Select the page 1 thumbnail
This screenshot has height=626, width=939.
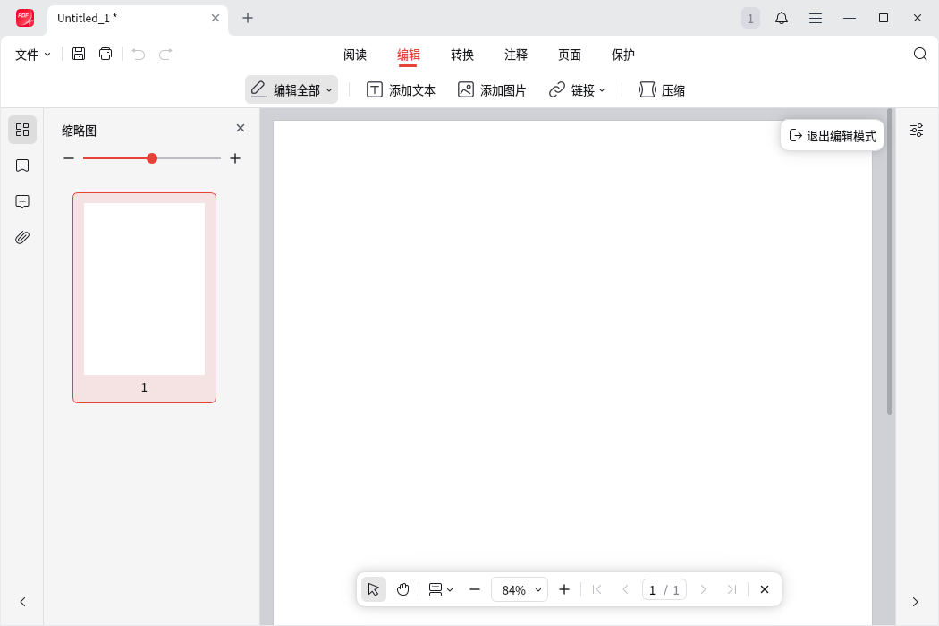tap(144, 298)
